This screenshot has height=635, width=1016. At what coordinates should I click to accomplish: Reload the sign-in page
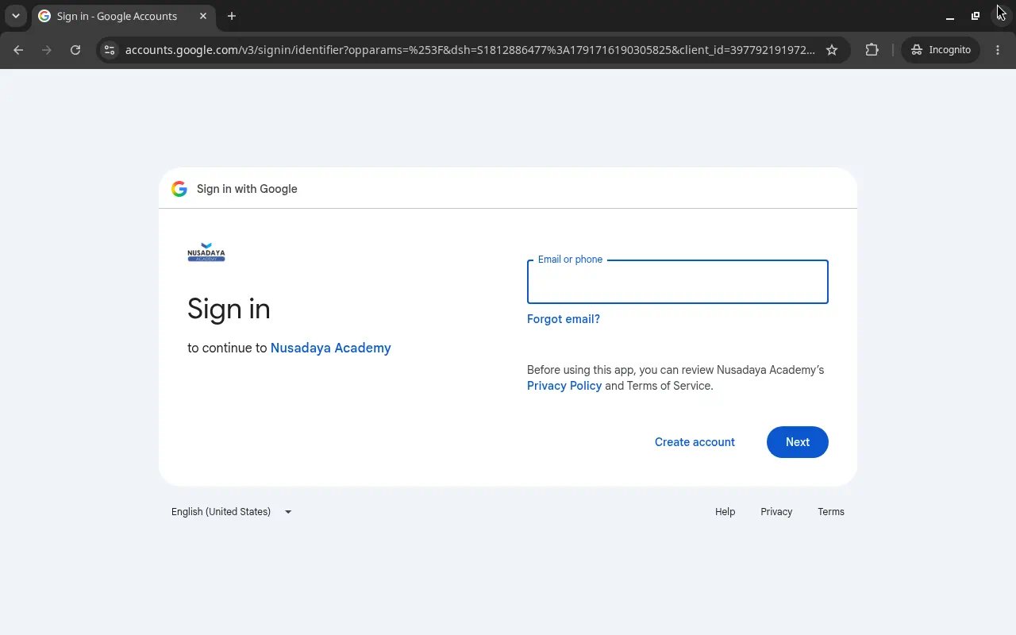point(75,50)
